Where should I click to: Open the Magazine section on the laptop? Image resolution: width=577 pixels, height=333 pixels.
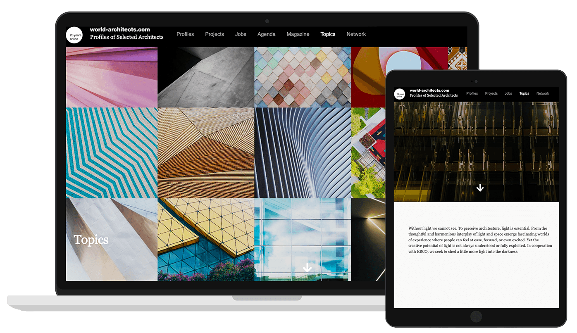click(x=298, y=34)
